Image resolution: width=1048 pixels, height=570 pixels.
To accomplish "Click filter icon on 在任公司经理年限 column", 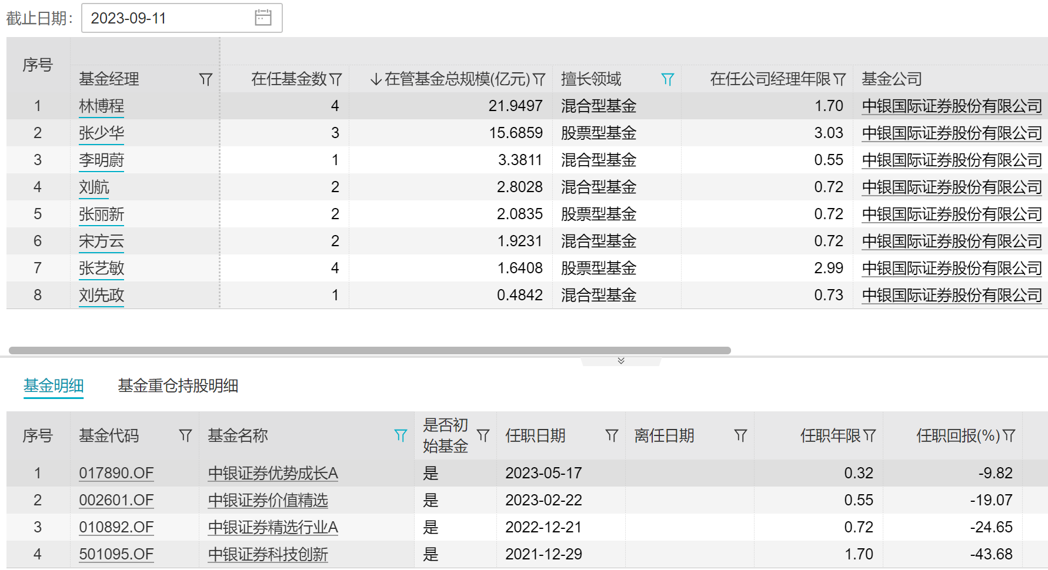I will click(x=840, y=79).
